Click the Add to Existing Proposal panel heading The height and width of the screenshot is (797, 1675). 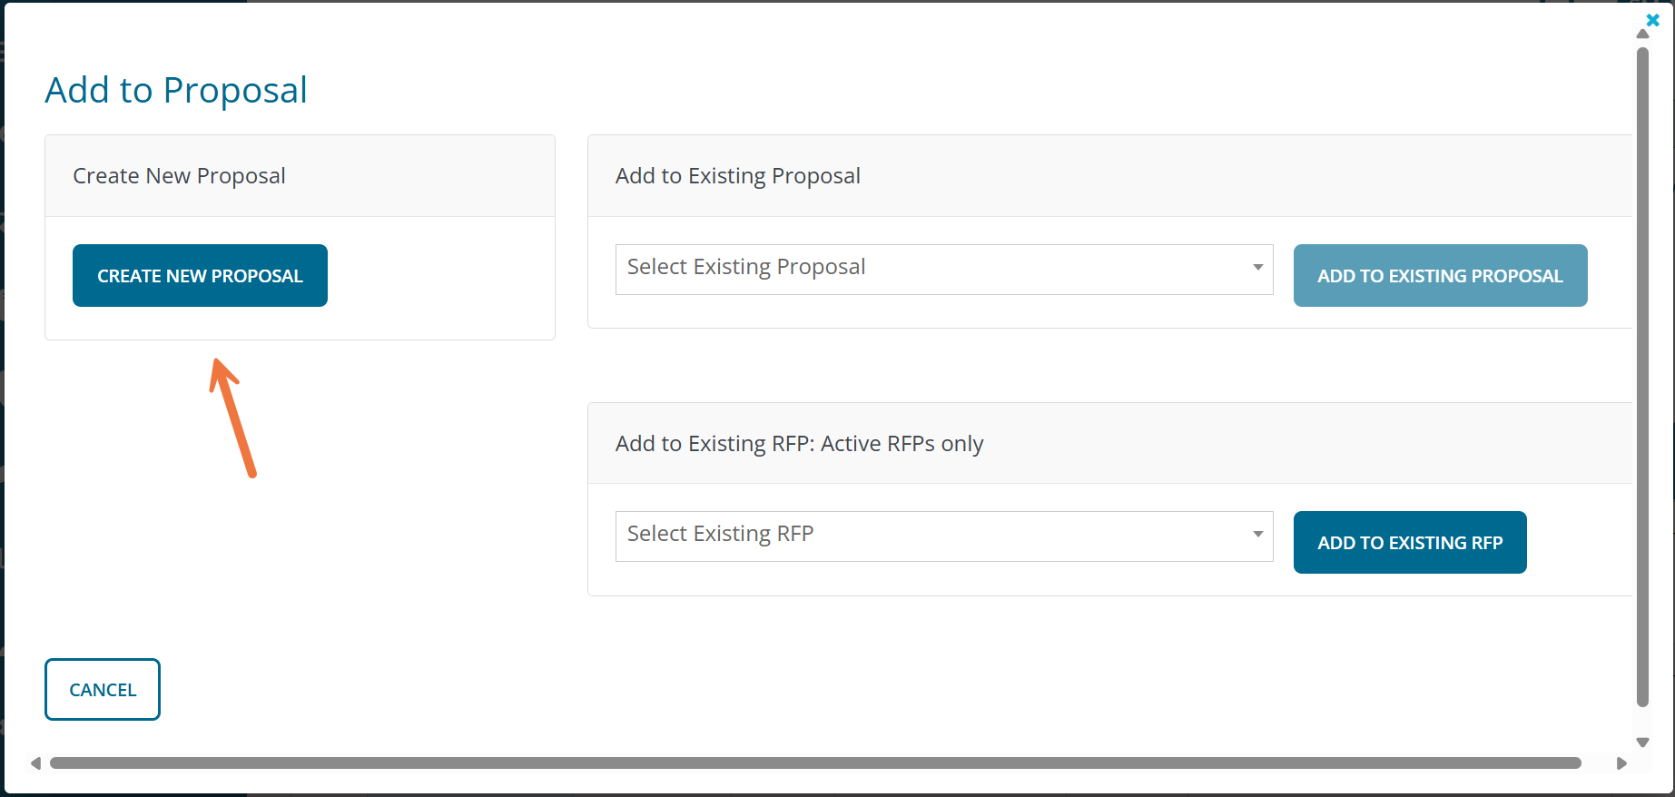pos(737,176)
